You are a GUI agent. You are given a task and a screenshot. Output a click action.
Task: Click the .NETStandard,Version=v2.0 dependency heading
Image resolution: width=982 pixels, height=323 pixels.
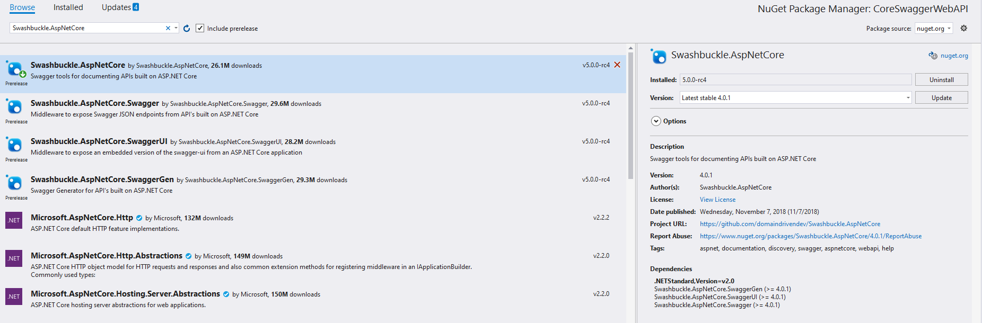694,281
